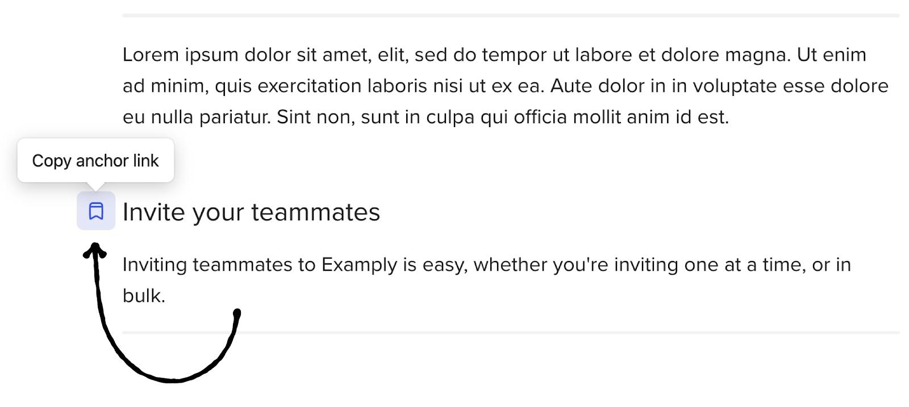Click the divider below the invite description
909x407 pixels.
pos(510,332)
